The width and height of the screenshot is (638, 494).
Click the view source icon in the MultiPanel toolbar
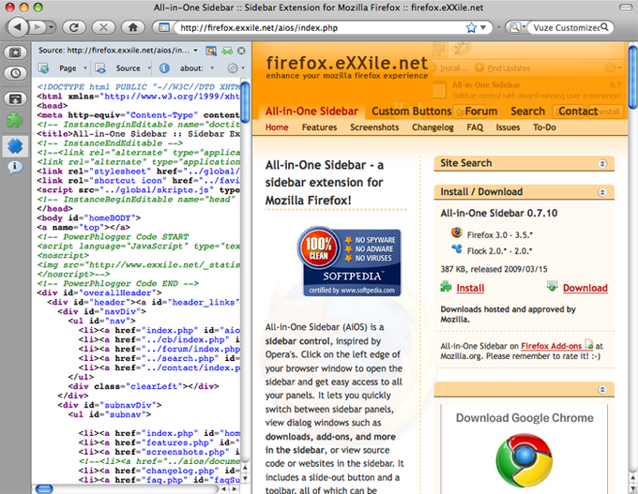click(100, 67)
